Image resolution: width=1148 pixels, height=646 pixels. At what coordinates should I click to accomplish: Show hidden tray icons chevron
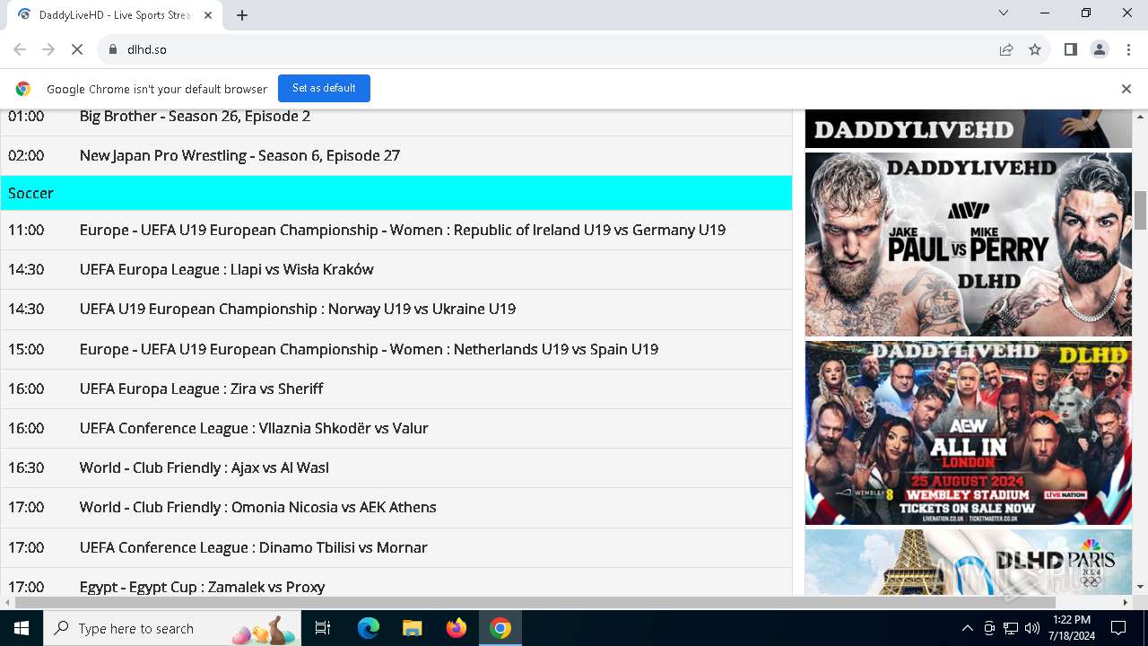pyautogui.click(x=967, y=628)
